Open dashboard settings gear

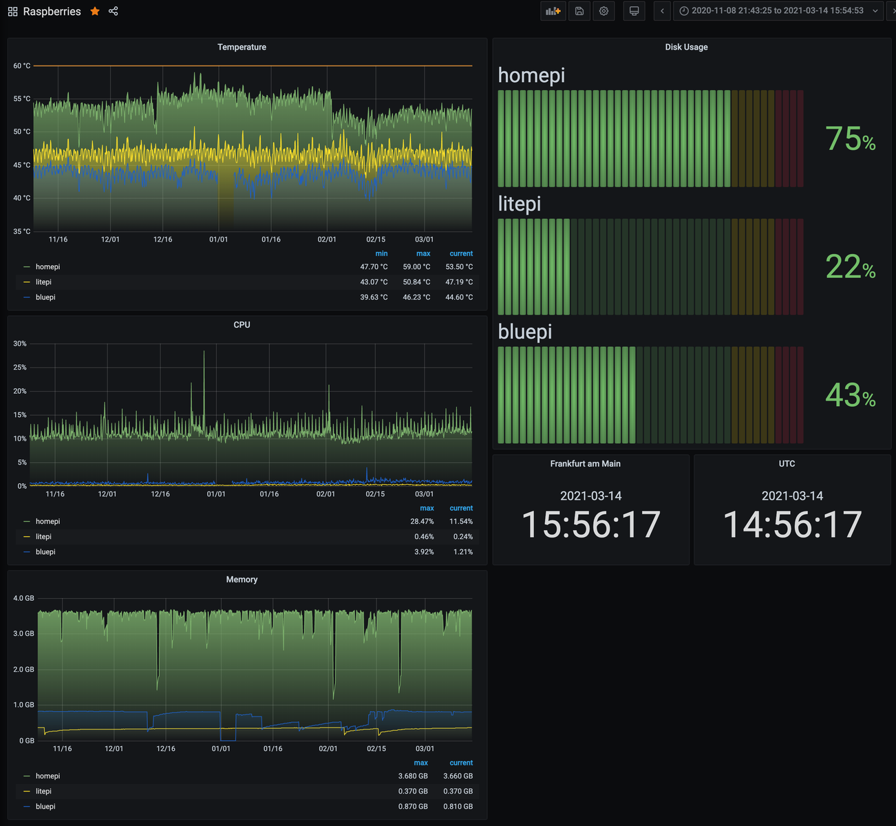604,11
